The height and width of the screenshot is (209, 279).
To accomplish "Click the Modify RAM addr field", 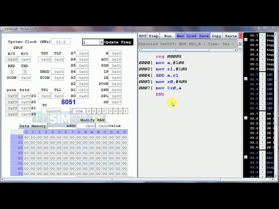I will pos(86,126).
